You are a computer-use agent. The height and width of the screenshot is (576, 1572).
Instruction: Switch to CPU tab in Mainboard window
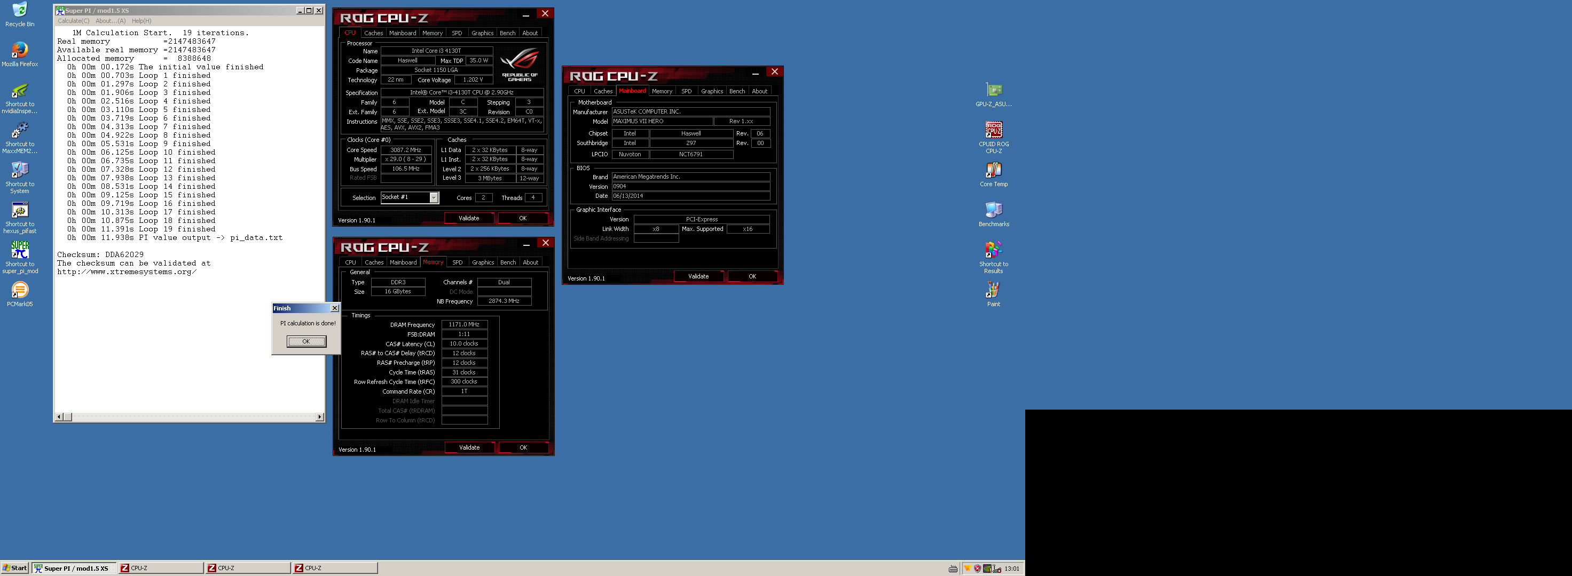point(580,91)
